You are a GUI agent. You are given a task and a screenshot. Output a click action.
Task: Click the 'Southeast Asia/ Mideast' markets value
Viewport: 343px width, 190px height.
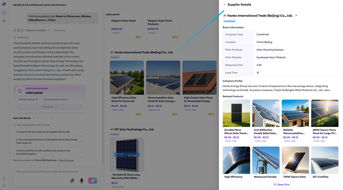point(271,57)
